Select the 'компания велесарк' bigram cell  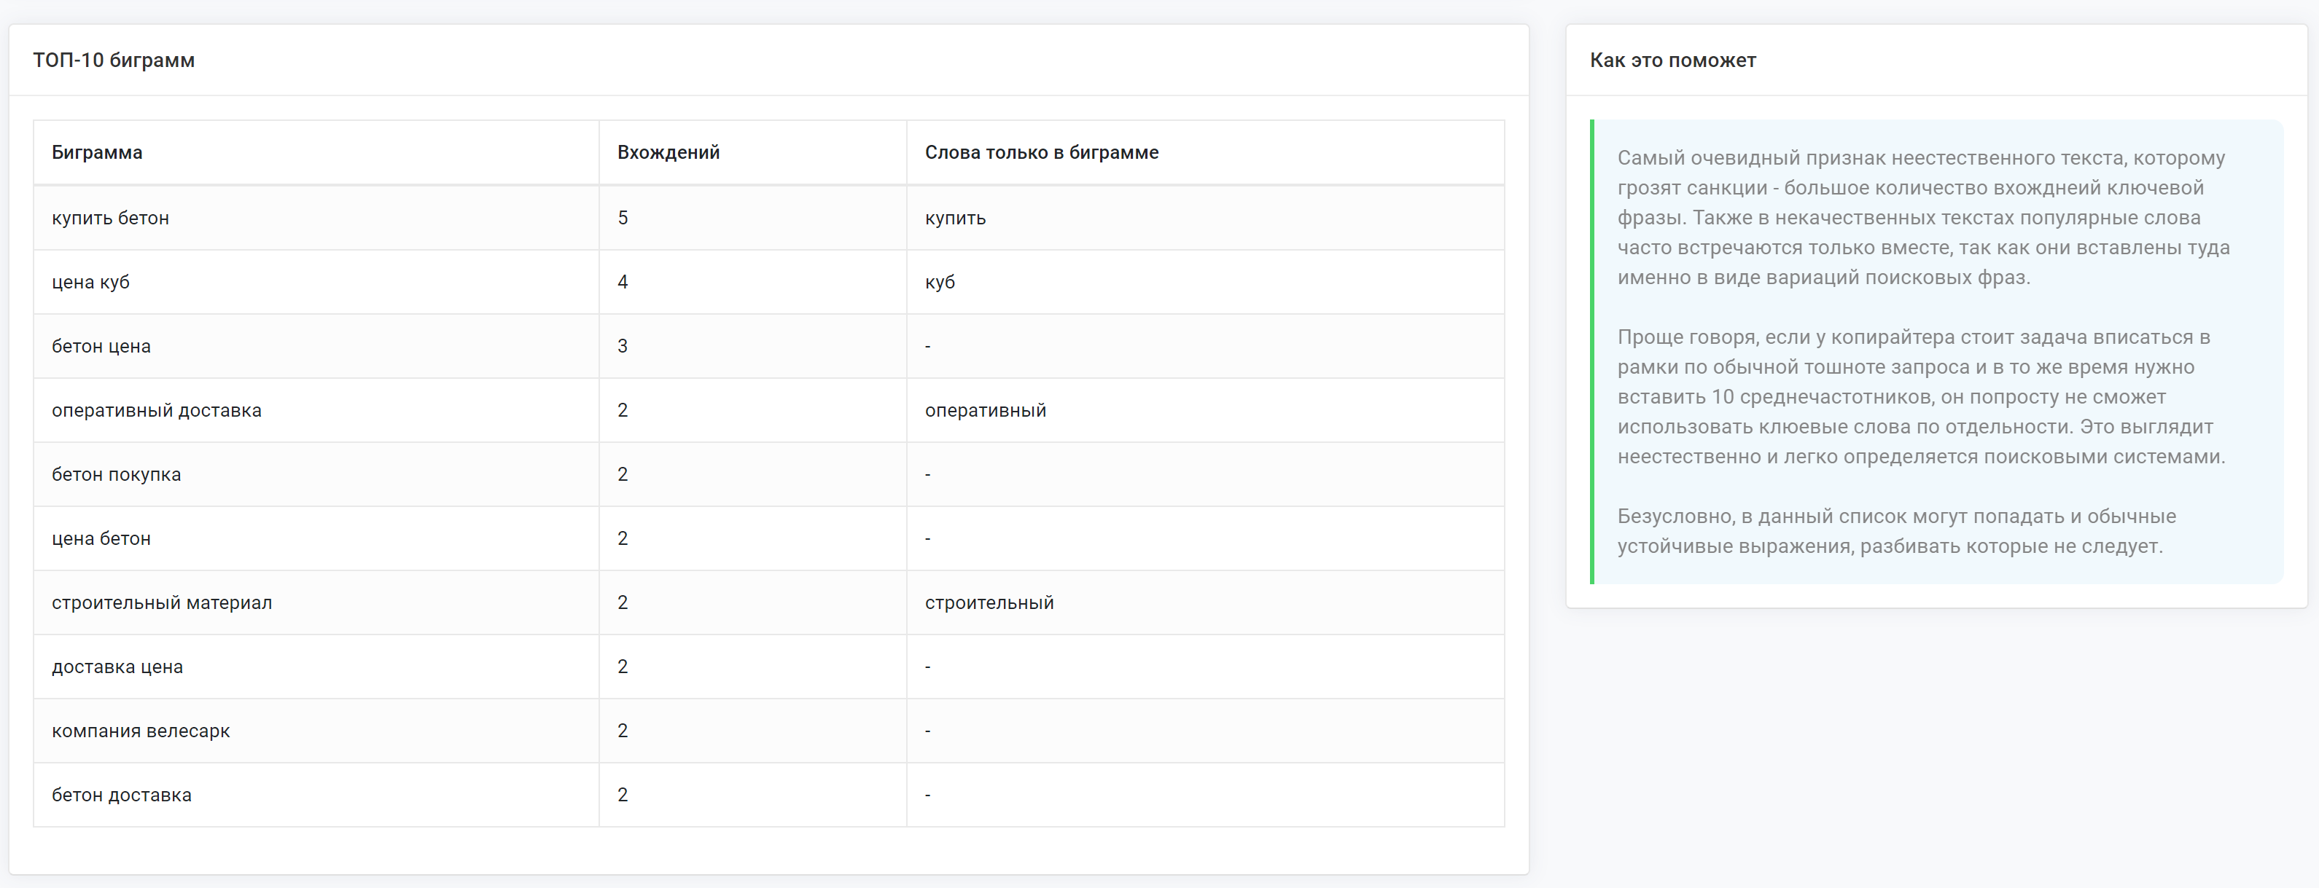[141, 731]
